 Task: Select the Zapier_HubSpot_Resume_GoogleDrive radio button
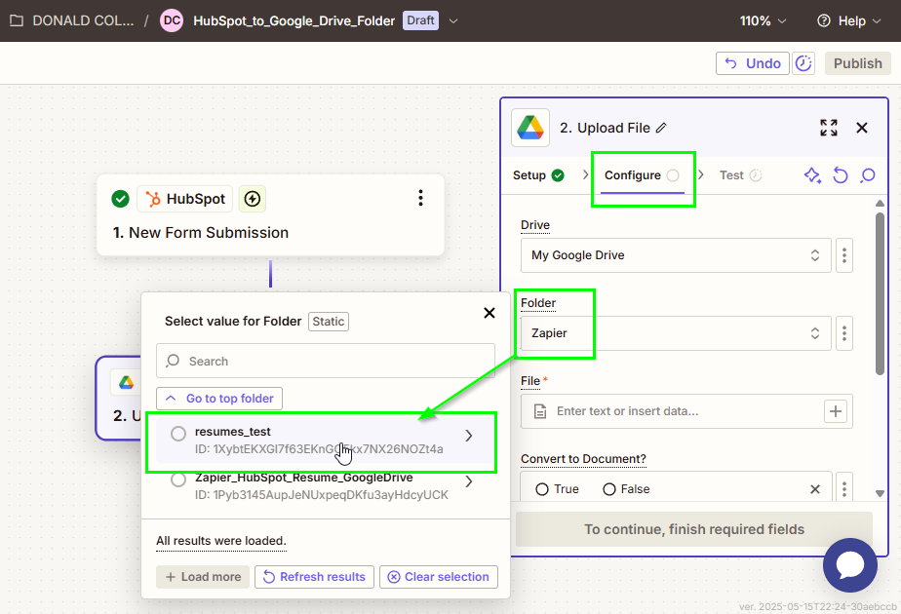coord(178,480)
